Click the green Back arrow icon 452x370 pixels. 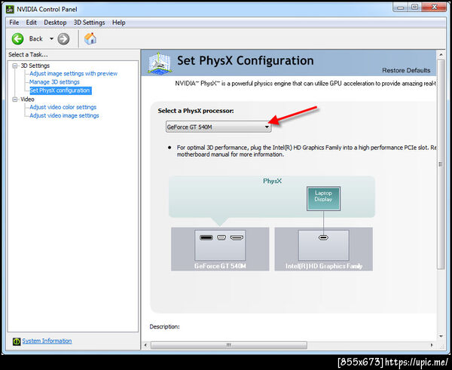[x=17, y=38]
